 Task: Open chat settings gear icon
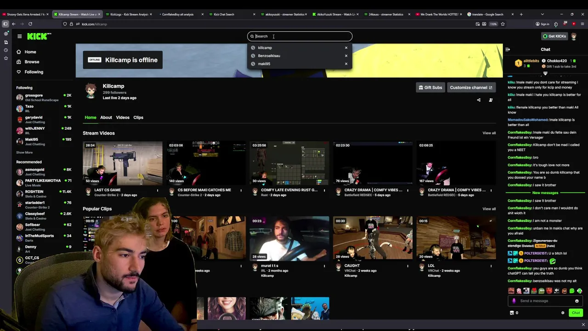coord(563,313)
